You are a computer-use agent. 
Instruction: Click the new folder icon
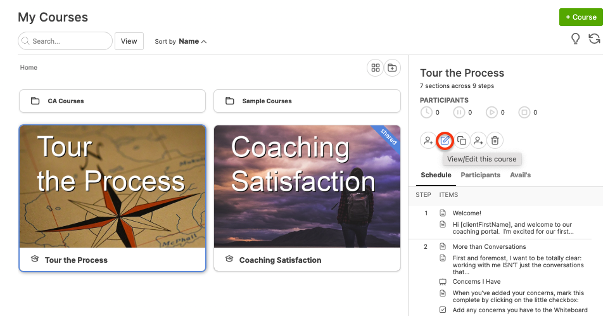tap(393, 68)
